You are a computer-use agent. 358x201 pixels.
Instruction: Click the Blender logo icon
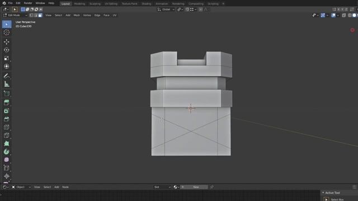click(4, 3)
